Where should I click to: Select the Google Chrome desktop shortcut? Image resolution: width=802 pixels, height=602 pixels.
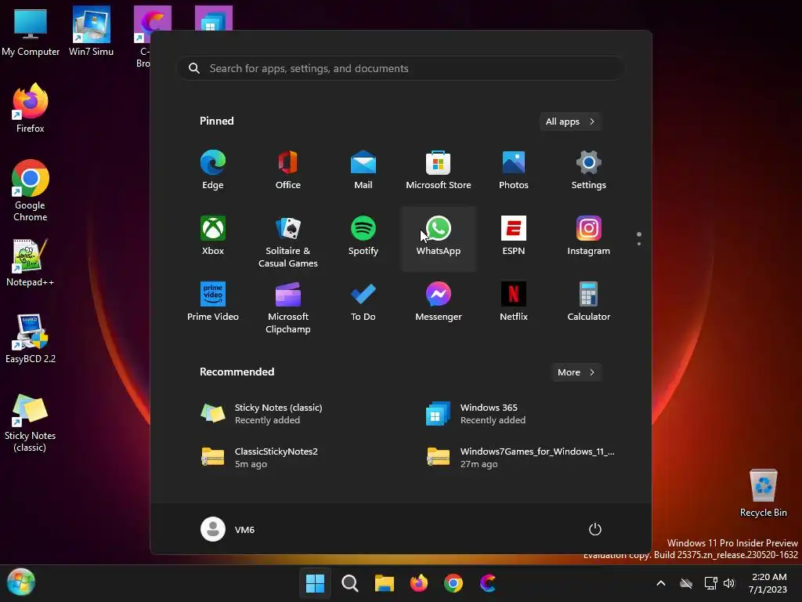(31, 190)
